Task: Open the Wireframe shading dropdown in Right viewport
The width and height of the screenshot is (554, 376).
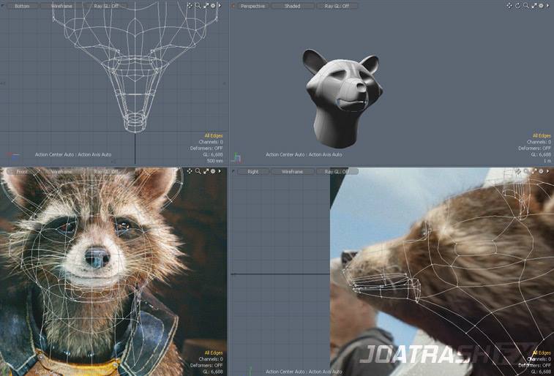Action: (292, 172)
